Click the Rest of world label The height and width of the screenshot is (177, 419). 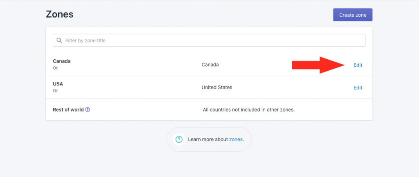68,110
